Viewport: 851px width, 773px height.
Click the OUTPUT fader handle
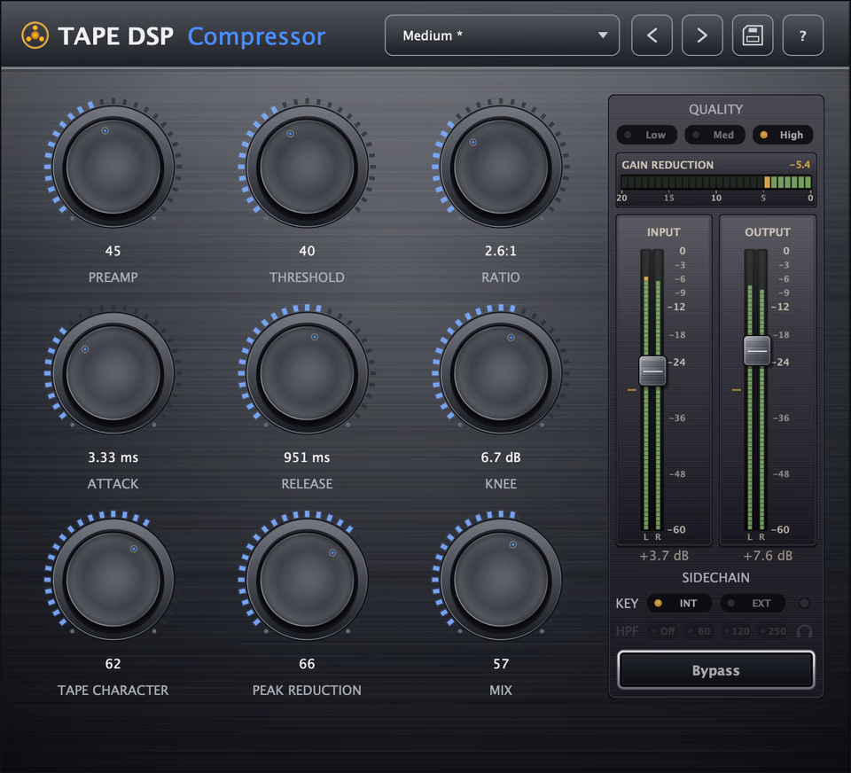tap(756, 351)
